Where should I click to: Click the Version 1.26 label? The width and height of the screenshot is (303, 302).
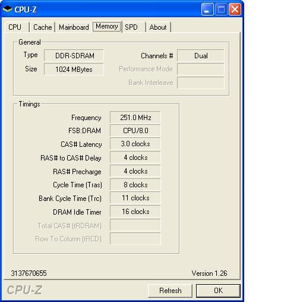coord(209,273)
